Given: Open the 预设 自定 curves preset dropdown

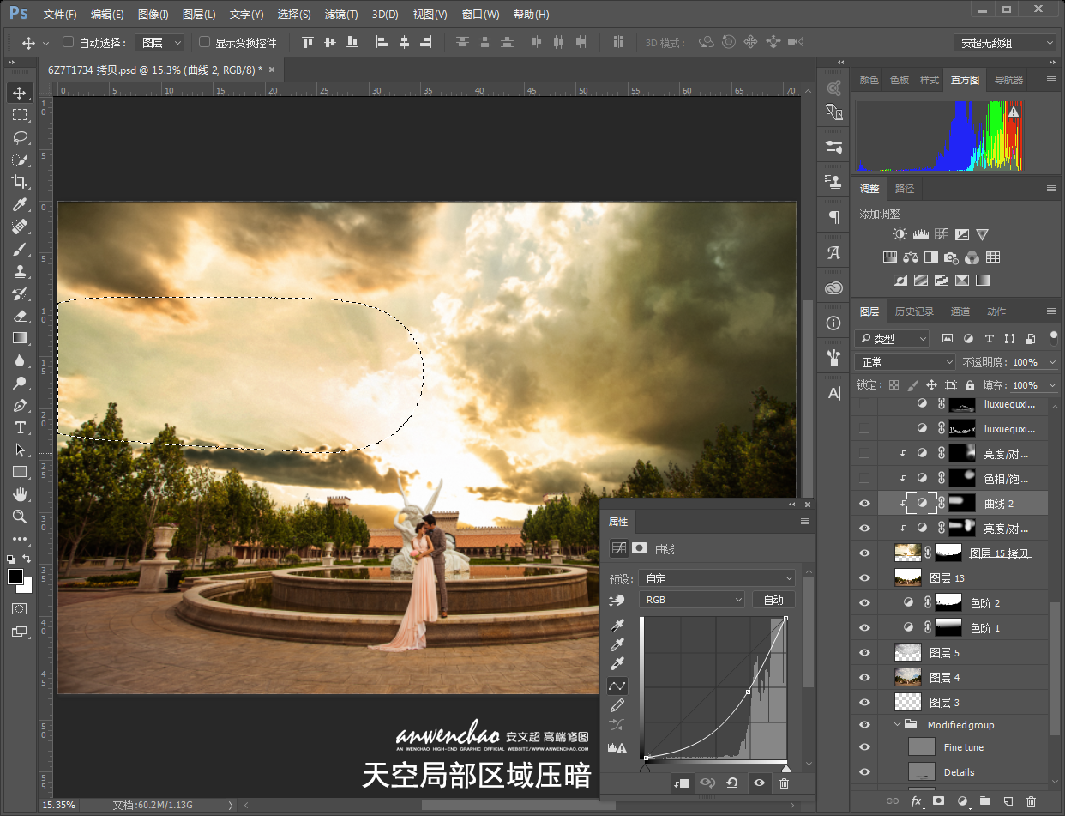Looking at the screenshot, I should point(718,578).
